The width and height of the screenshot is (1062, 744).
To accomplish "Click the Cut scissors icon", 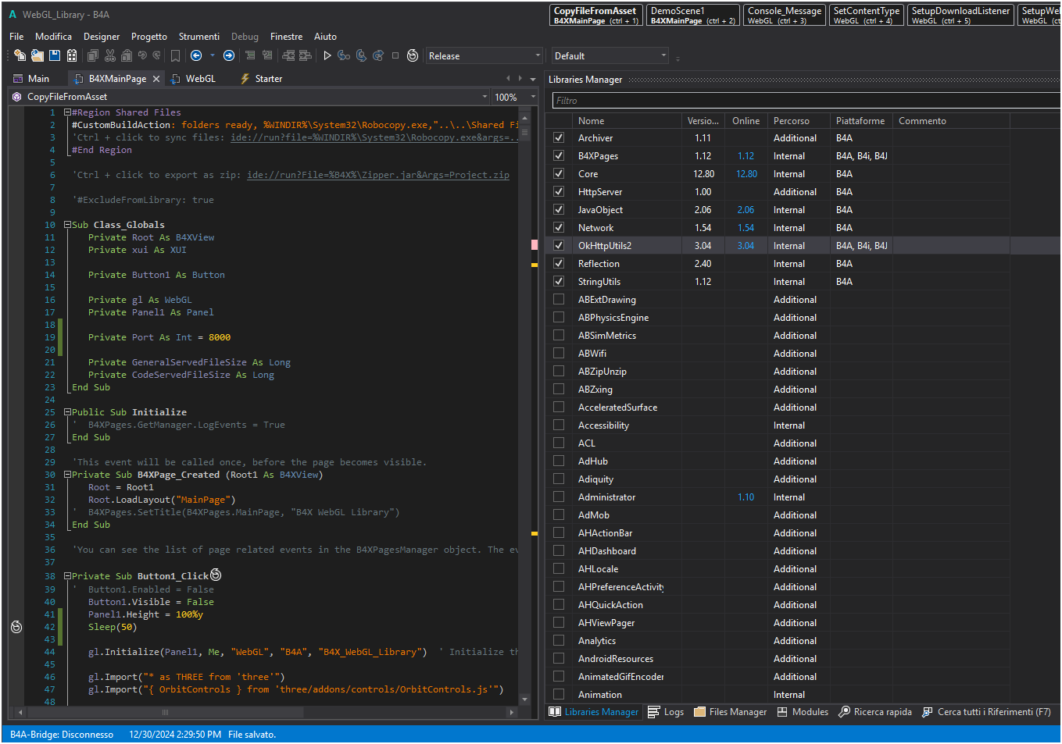I will click(109, 55).
